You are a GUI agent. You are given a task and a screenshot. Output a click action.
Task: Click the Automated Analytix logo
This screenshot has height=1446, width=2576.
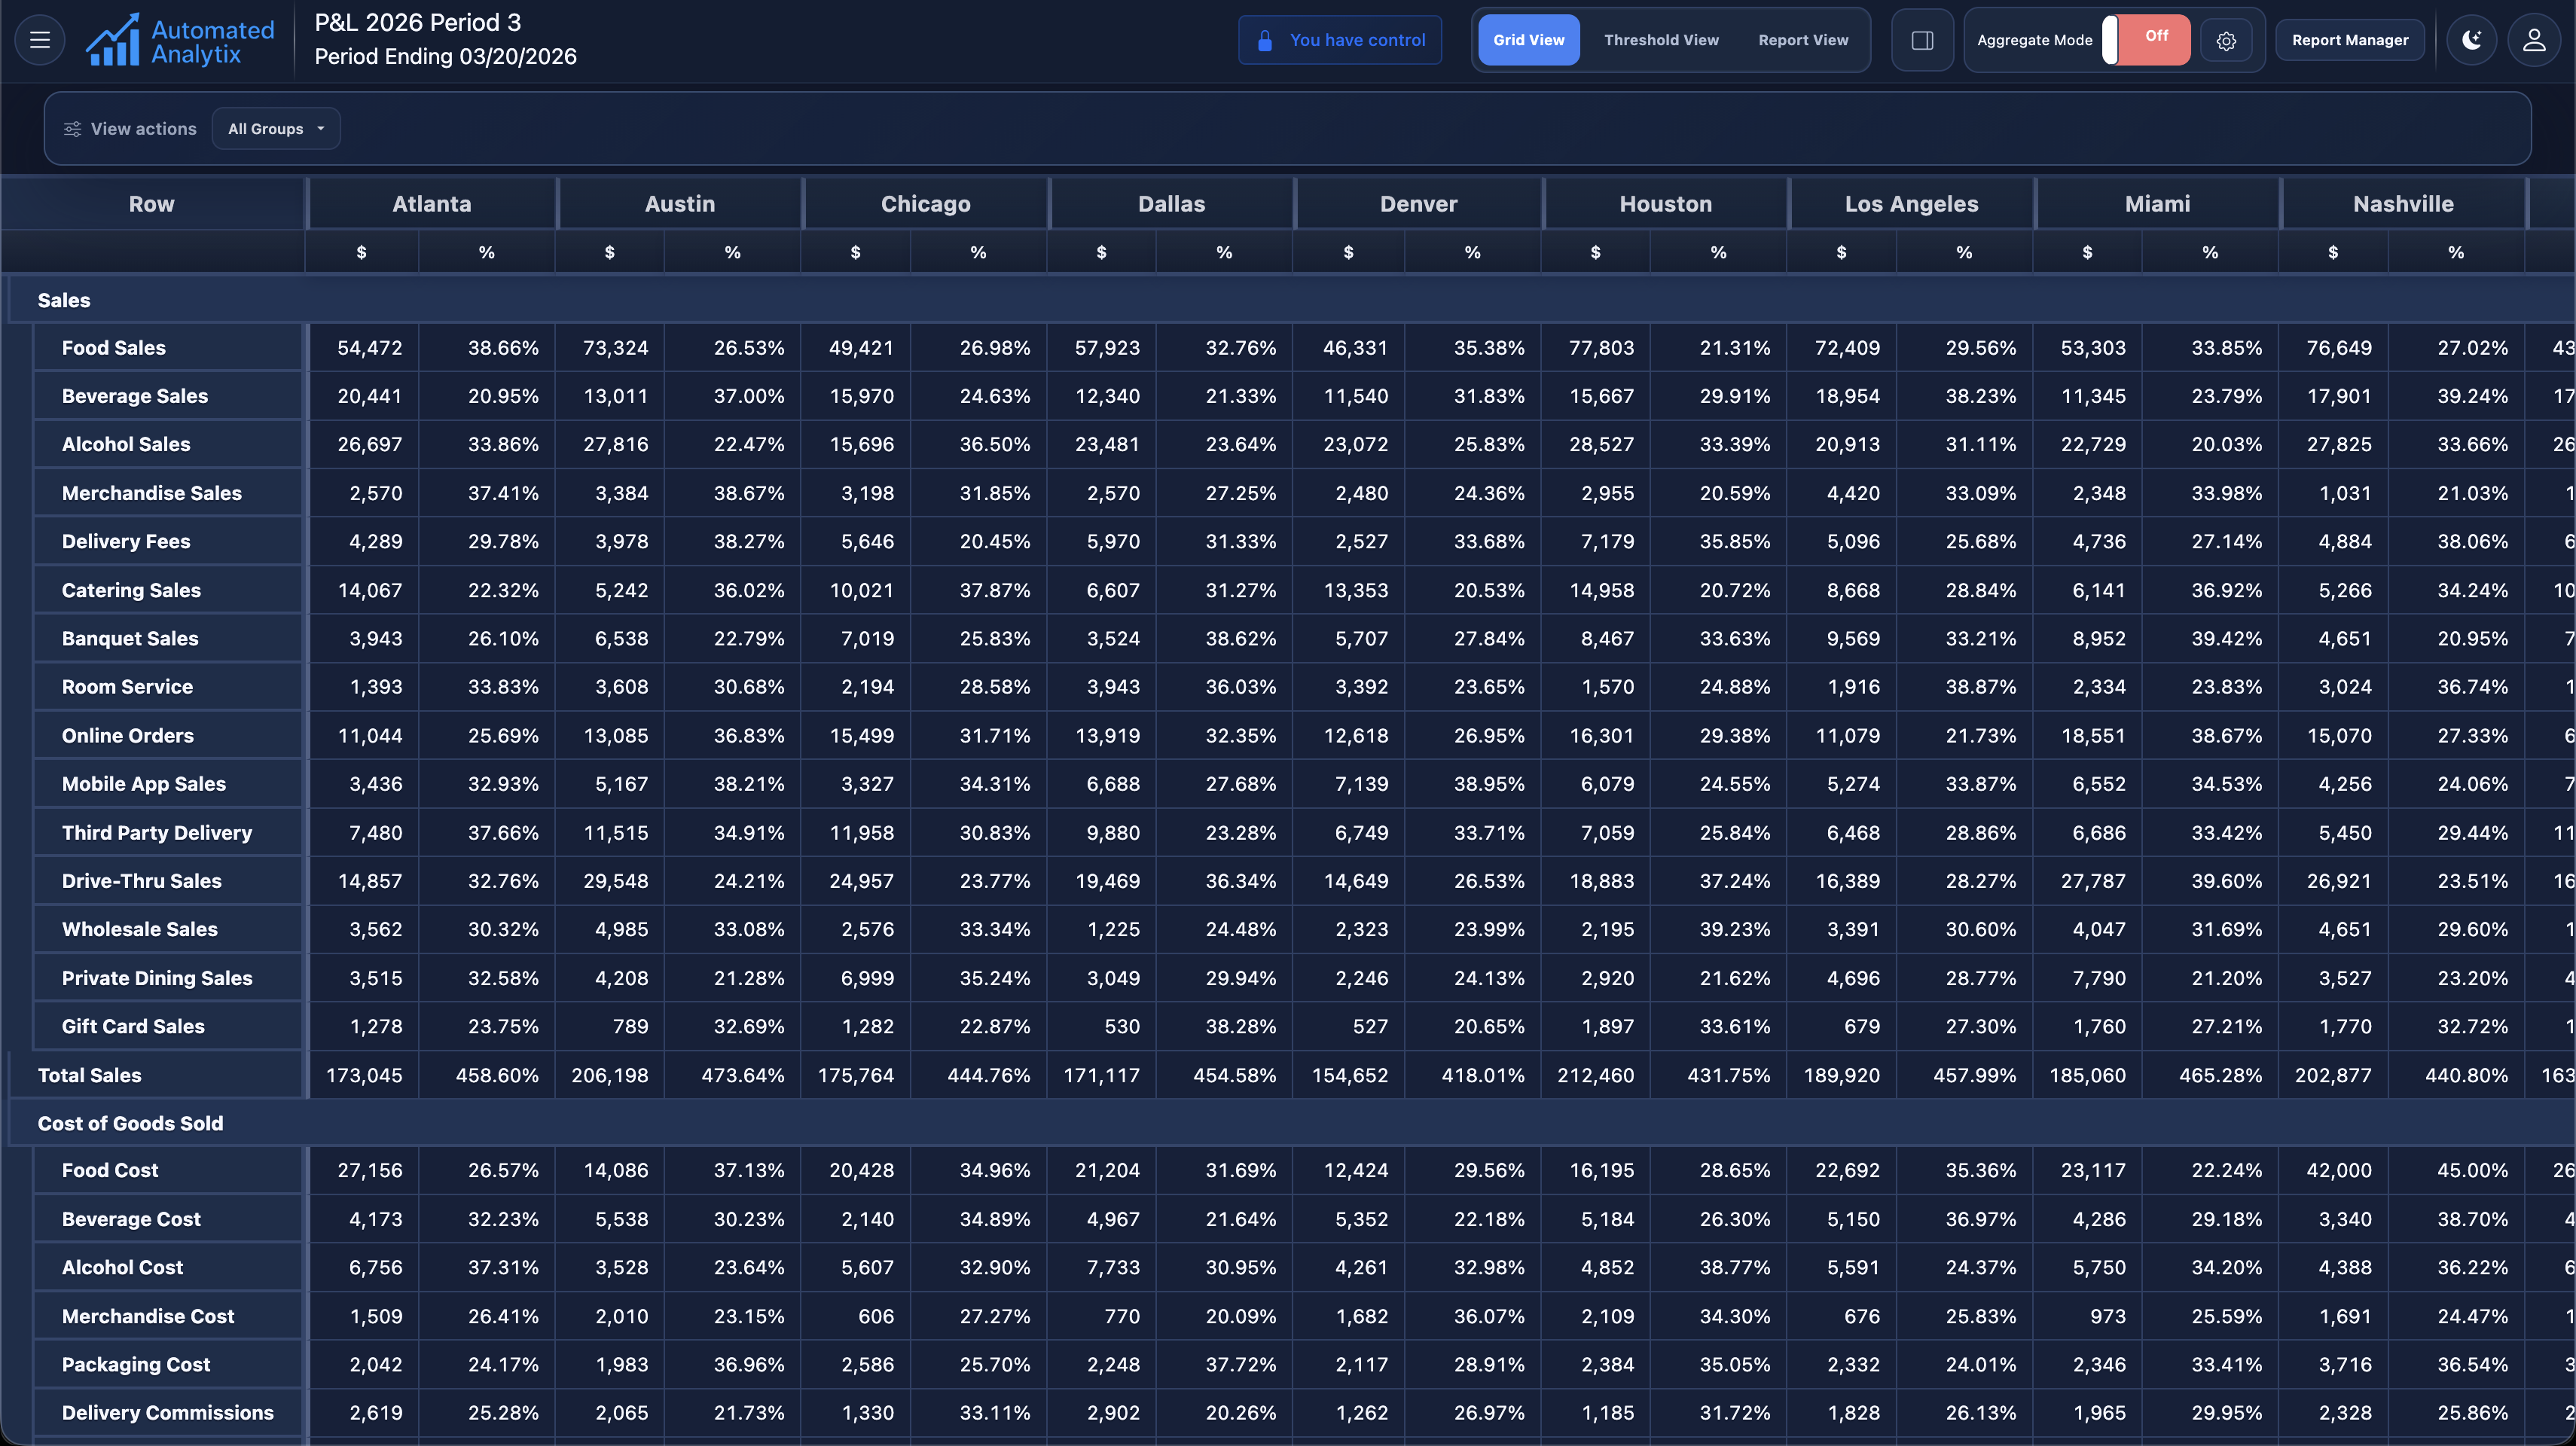point(180,41)
